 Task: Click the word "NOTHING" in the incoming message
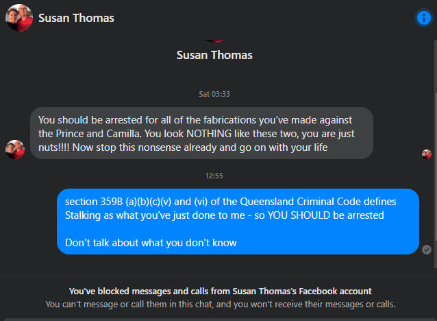coord(209,134)
